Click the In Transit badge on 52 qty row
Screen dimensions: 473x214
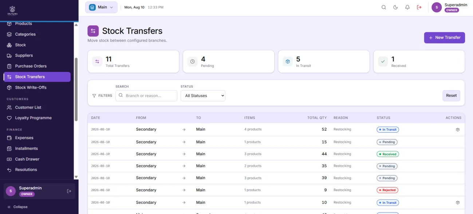(x=388, y=130)
